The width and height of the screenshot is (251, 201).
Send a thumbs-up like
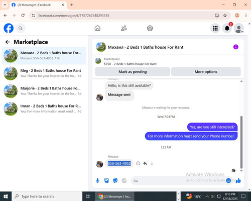tap(238, 180)
